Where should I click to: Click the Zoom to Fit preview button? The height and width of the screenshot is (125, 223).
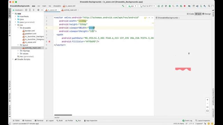207,111
